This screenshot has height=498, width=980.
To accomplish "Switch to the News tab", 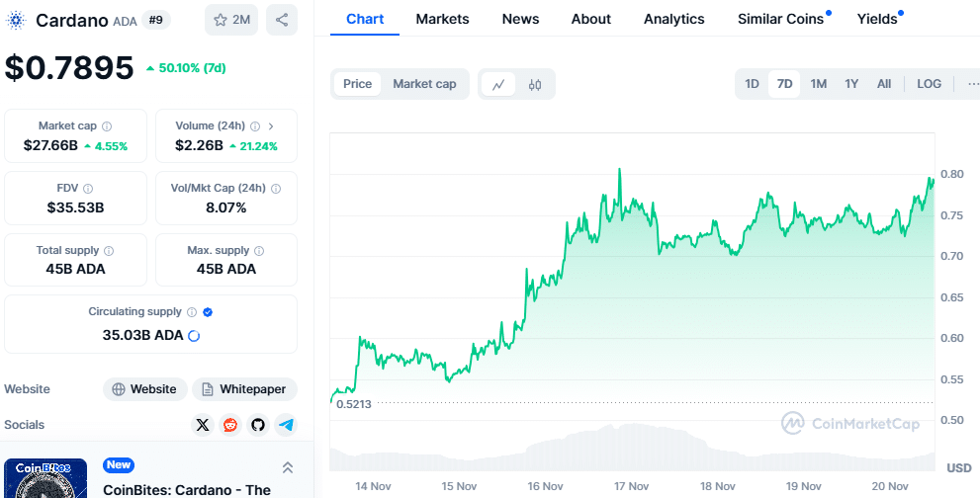I will 520,19.
